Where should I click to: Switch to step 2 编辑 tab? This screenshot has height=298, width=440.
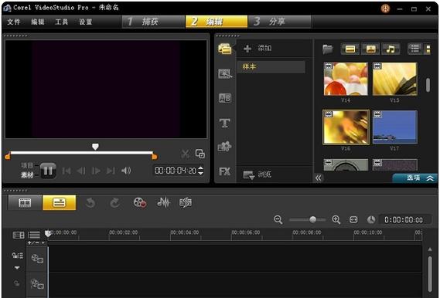(x=217, y=22)
